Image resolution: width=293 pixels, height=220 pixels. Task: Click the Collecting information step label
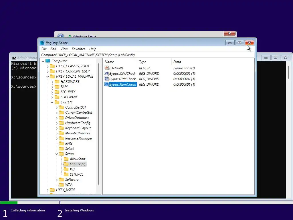28,210
